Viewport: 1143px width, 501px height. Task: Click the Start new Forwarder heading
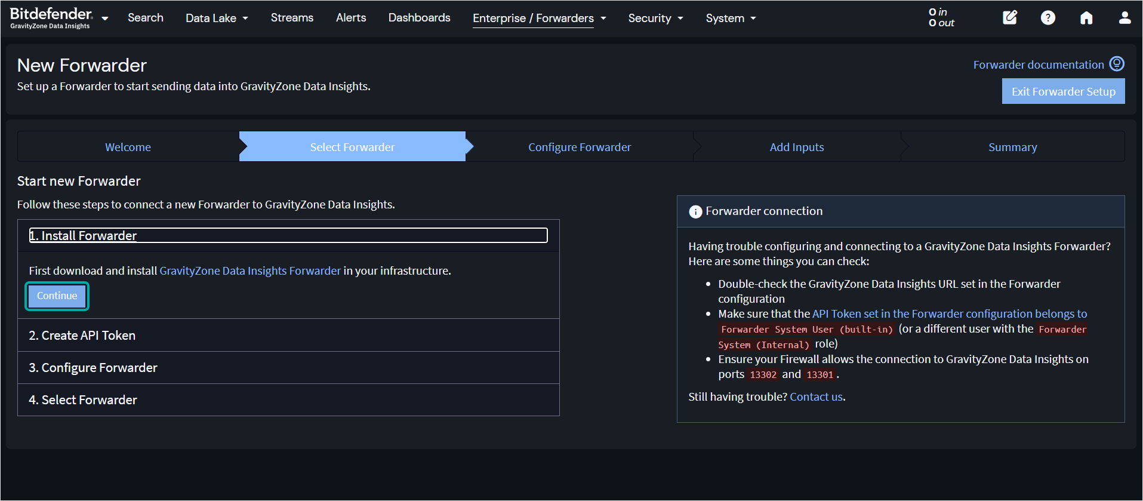(x=79, y=181)
